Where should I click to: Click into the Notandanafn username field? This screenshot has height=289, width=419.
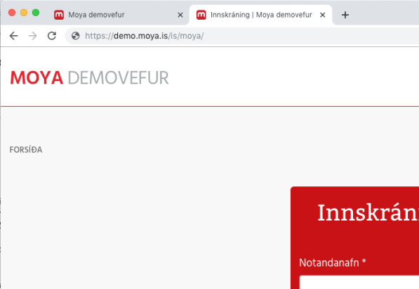[x=359, y=282]
